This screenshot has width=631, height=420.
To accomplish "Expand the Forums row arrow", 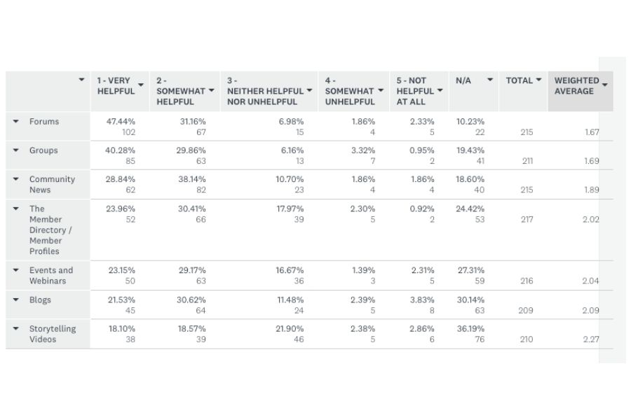I will tap(15, 121).
